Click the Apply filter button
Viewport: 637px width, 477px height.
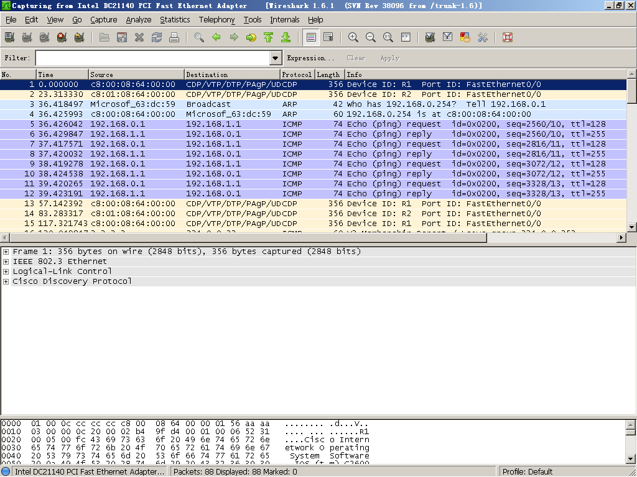point(389,58)
